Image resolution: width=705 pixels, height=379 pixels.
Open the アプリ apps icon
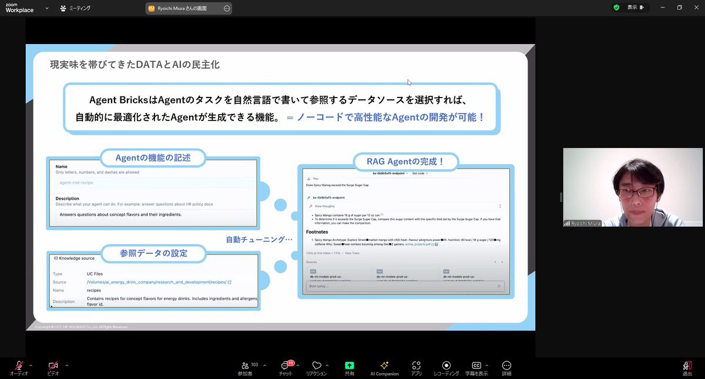(x=417, y=365)
